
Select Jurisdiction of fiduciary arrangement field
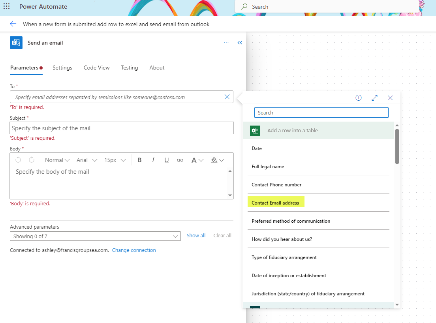318,294
